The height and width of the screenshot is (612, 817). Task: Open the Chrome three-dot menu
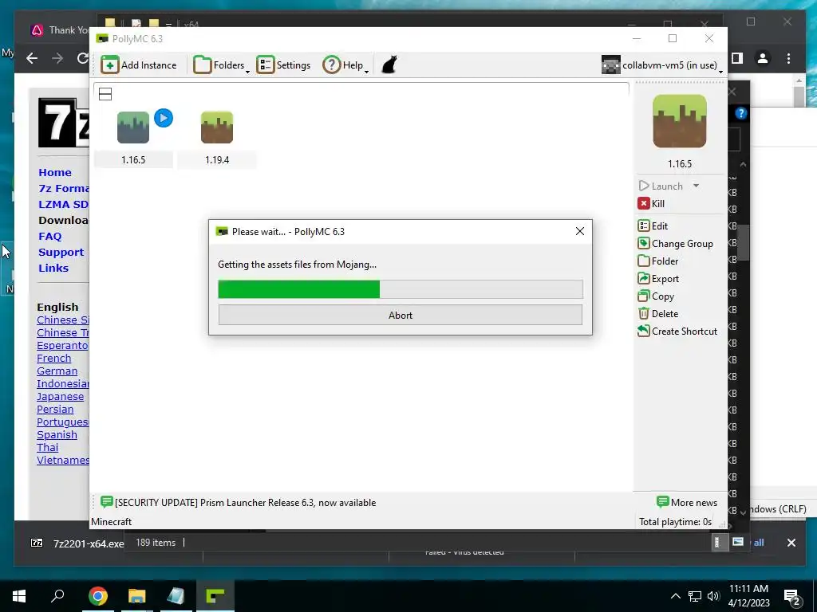click(x=788, y=58)
